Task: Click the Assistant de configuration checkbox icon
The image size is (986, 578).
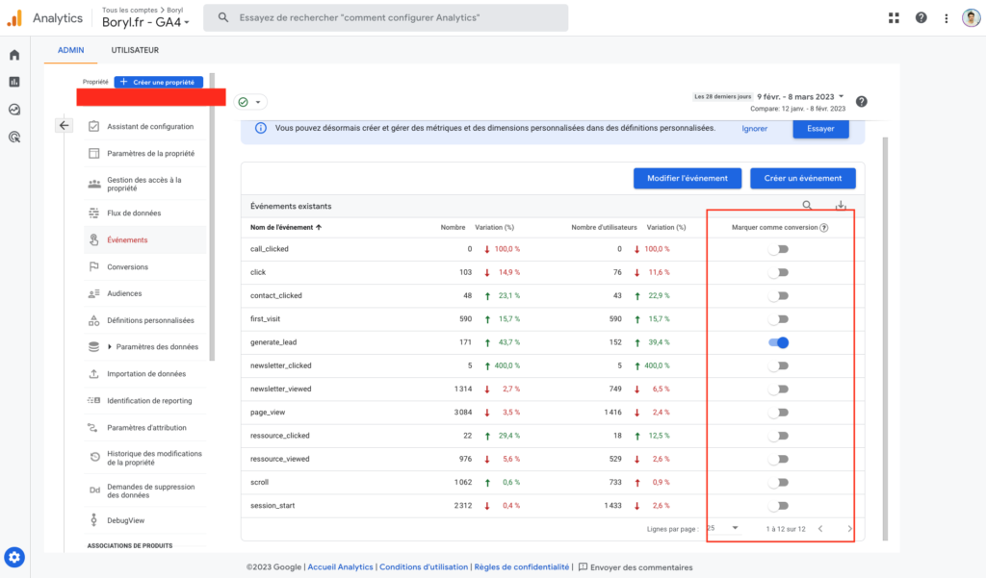Action: point(93,126)
